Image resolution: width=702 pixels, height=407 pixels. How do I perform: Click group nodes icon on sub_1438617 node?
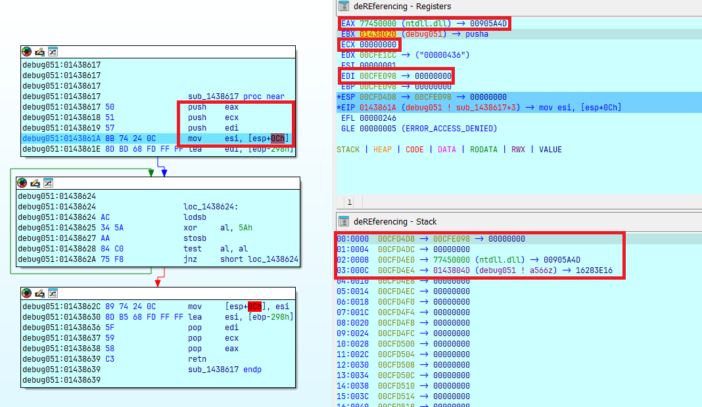pyautogui.click(x=53, y=51)
